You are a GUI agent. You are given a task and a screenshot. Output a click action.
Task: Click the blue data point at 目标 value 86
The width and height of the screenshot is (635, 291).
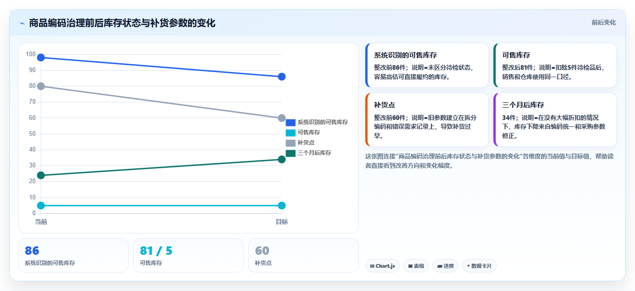[281, 77]
